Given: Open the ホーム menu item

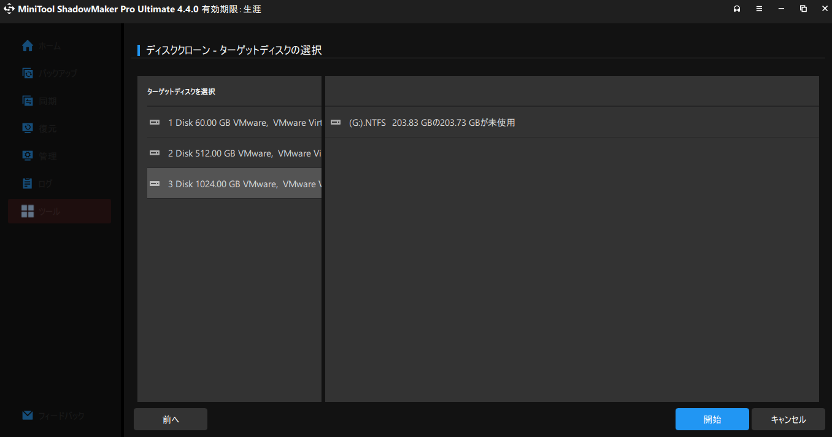Looking at the screenshot, I should click(50, 46).
